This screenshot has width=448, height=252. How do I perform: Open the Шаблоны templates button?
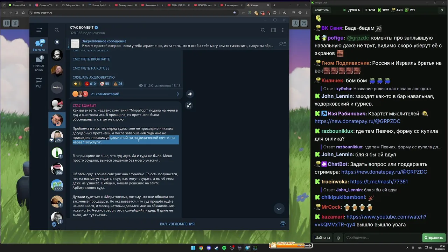(322, 238)
